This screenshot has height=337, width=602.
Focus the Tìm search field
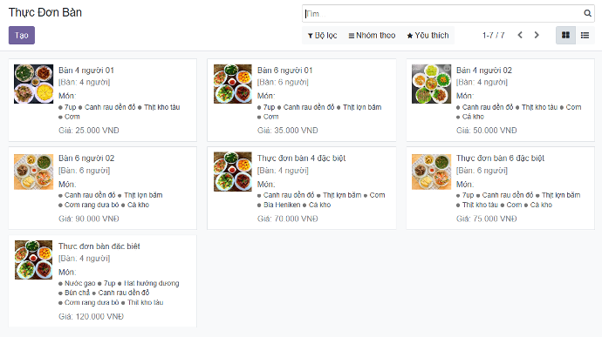pos(442,13)
